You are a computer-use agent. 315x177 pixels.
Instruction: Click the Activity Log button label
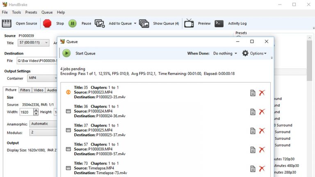click(237, 23)
